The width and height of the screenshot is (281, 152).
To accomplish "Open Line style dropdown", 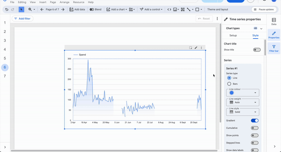I will click(243, 112).
